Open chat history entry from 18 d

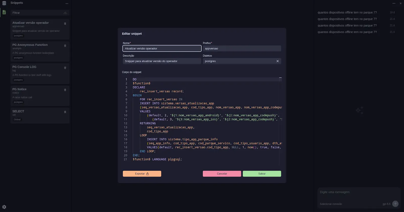(356, 12)
